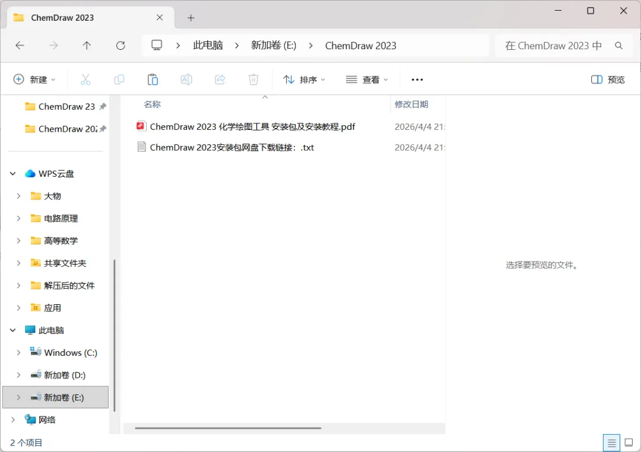Screen dimensions: 641x452
Task: Select ChemDraw 2023安装包网盘下载链接：.txt
Action: pyautogui.click(x=232, y=147)
